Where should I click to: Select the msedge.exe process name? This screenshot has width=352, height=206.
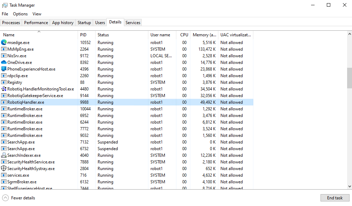pyautogui.click(x=19, y=43)
